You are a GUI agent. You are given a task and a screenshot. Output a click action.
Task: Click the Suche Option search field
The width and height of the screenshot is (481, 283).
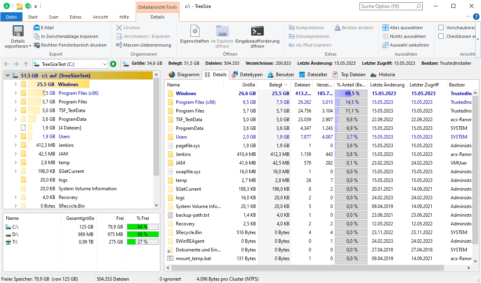tap(391, 6)
